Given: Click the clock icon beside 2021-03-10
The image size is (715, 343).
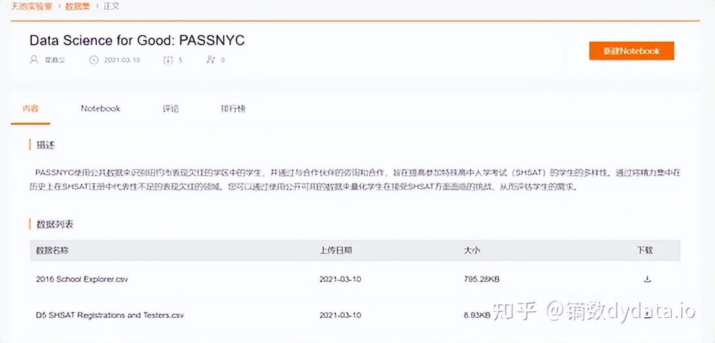Looking at the screenshot, I should [x=93, y=60].
